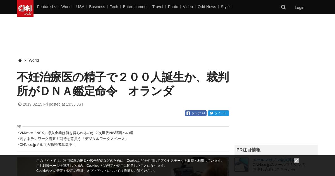This screenshot has height=176, width=335.
Task: Open 詳細 link in cookie notice
Action: pyautogui.click(x=127, y=171)
